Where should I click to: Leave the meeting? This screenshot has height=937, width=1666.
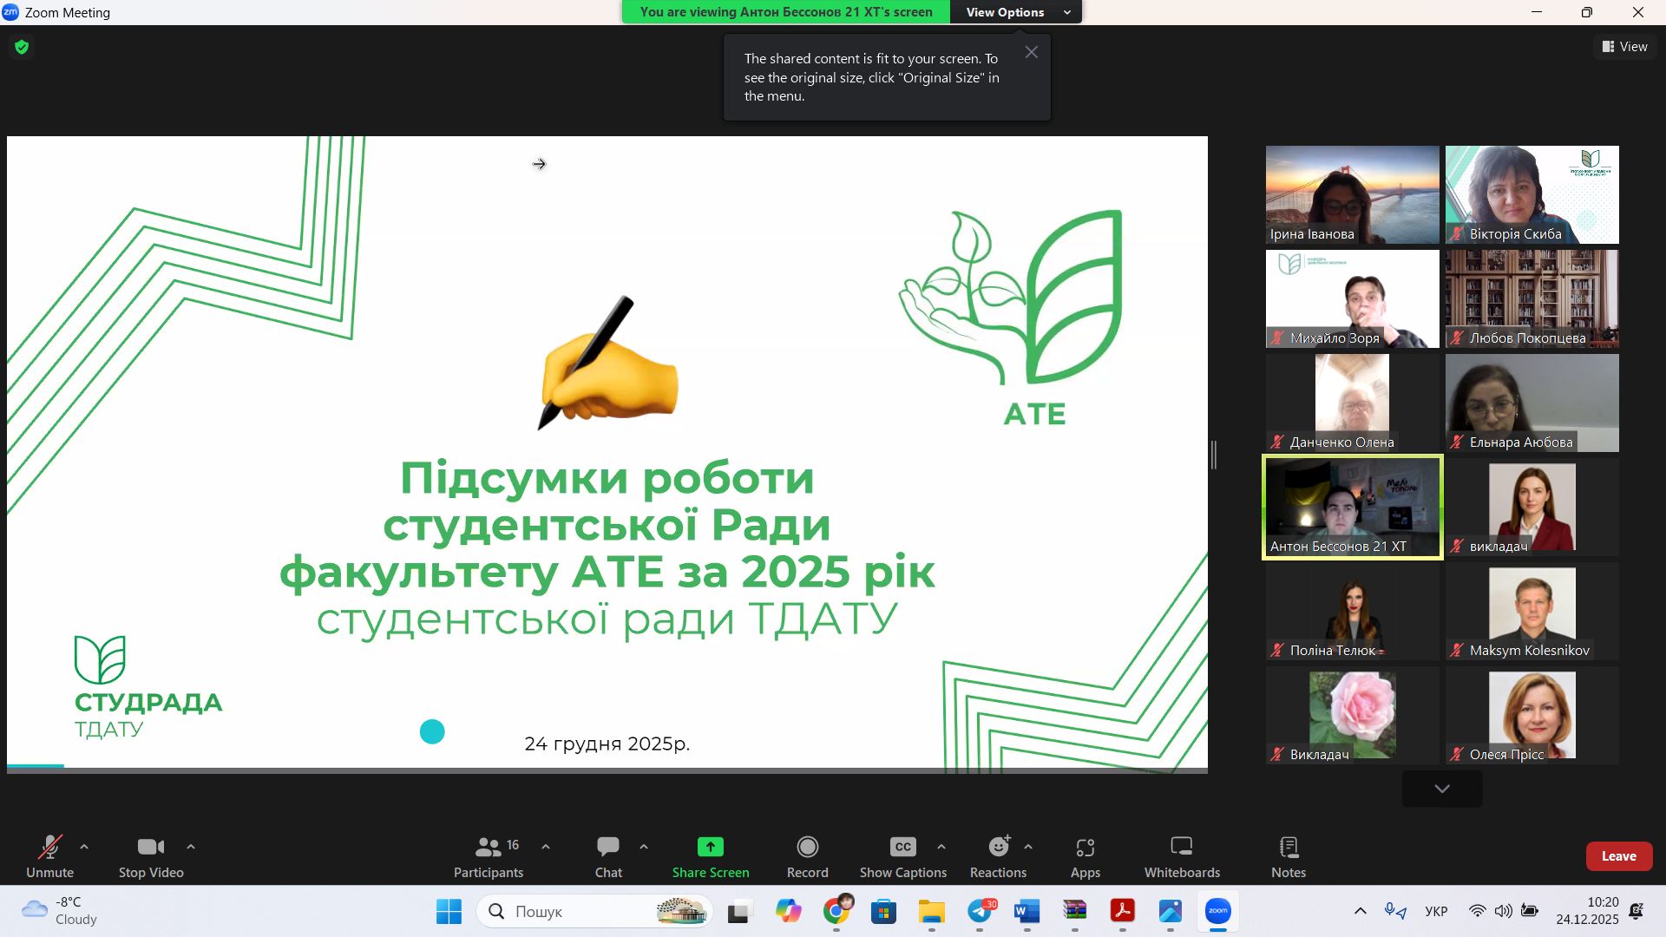tap(1619, 856)
